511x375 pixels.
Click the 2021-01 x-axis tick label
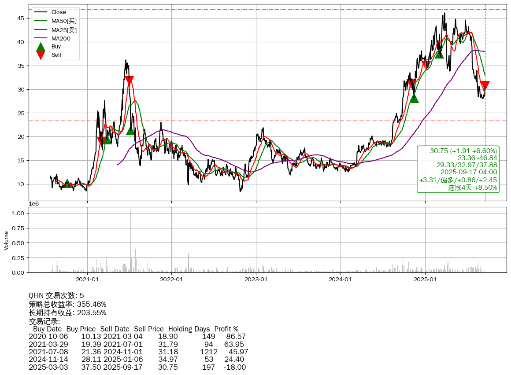pos(87,279)
